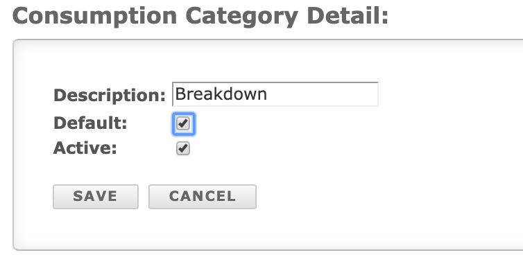Image resolution: width=523 pixels, height=273 pixels.
Task: Disable the Active status checkmark
Action: coord(183,148)
